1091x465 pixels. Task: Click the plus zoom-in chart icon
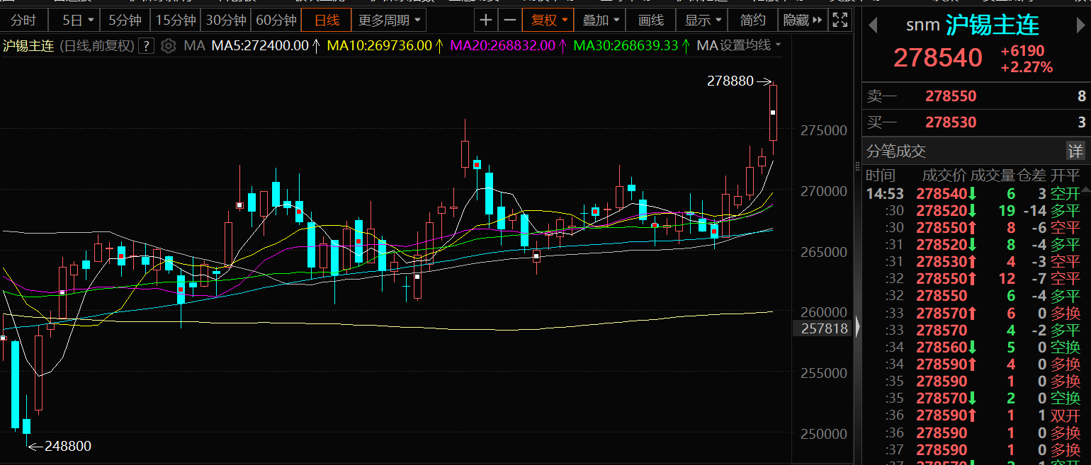485,20
